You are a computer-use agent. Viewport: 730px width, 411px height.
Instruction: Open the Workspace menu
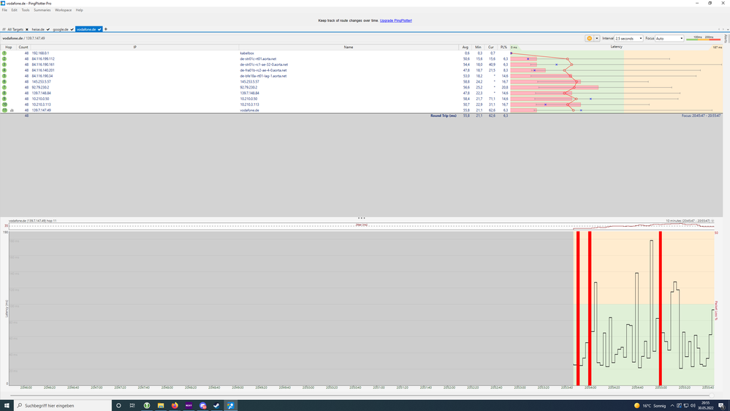coord(64,10)
